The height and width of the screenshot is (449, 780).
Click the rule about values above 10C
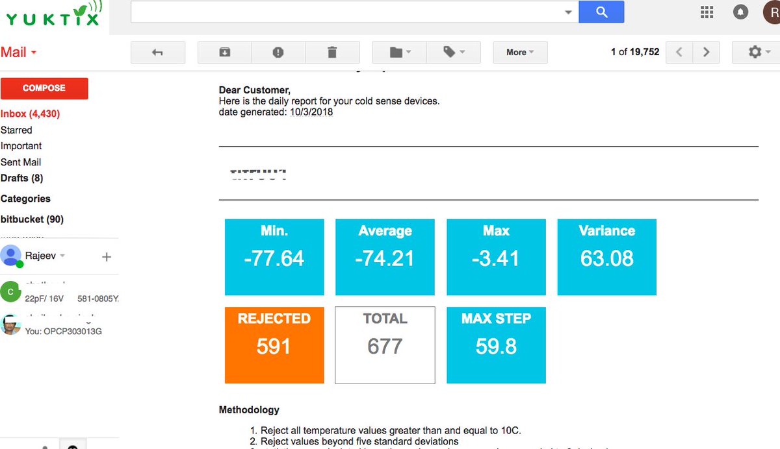[391, 430]
